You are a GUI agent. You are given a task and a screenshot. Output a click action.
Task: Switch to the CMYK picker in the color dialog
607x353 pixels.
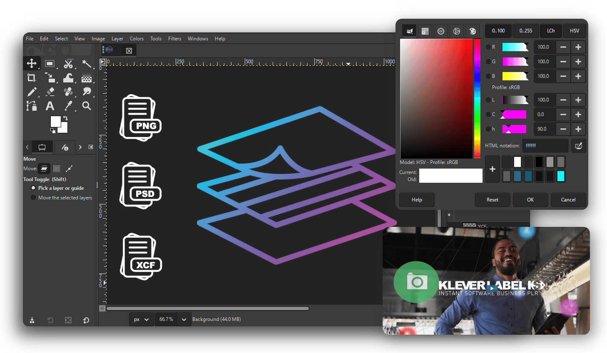tap(425, 31)
